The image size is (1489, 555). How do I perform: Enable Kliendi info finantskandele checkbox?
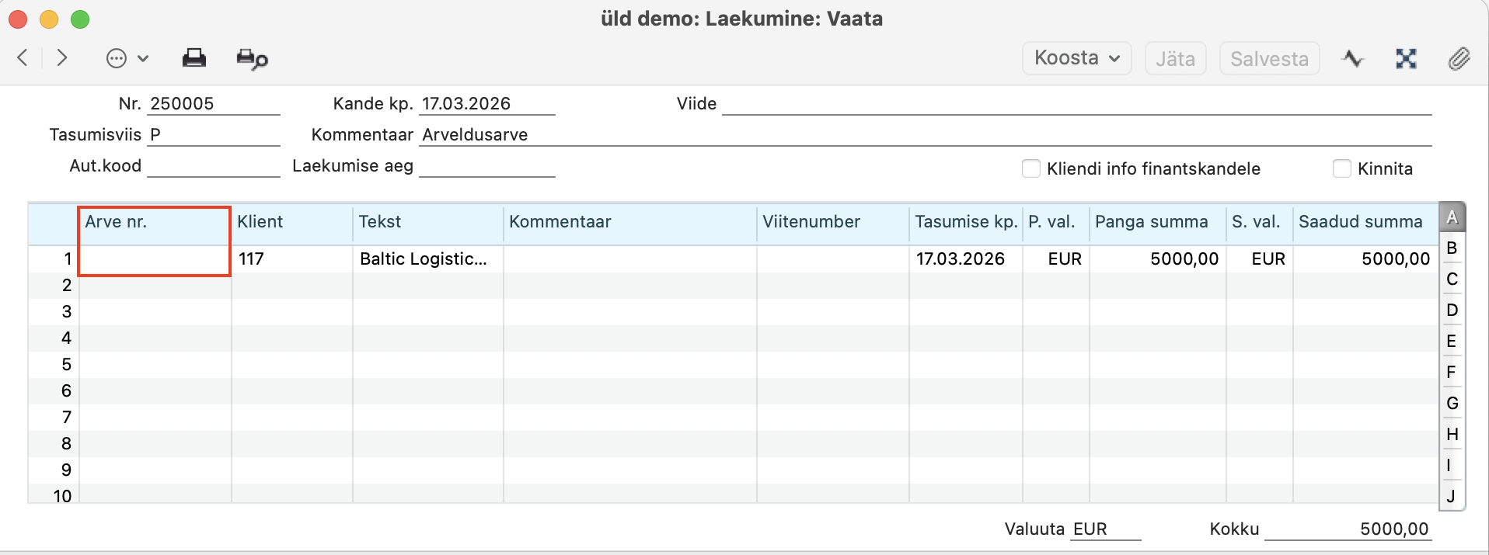(1031, 168)
